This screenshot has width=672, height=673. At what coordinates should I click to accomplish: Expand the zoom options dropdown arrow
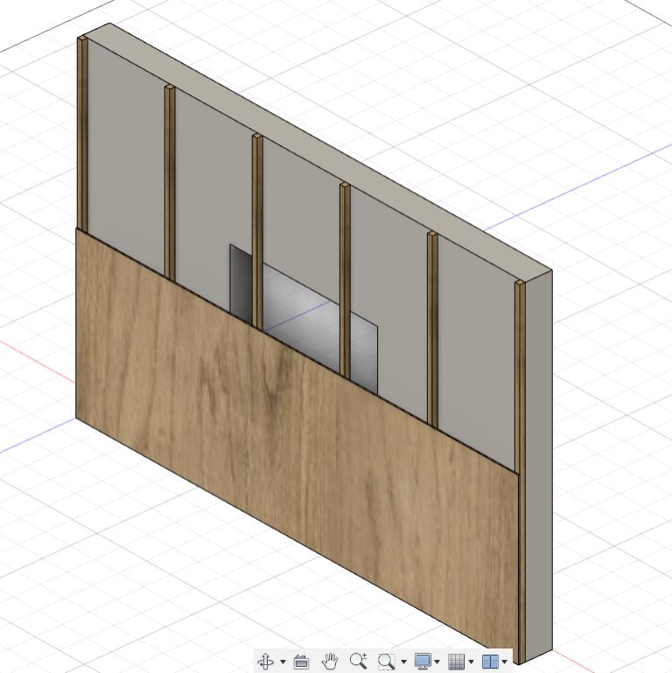[403, 662]
